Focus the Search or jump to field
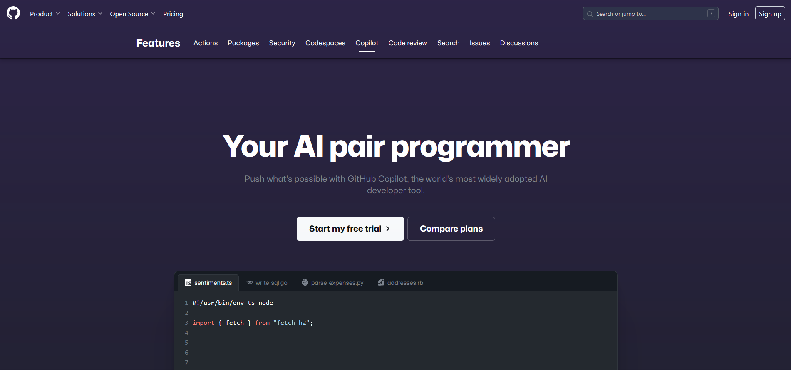 [x=649, y=14]
